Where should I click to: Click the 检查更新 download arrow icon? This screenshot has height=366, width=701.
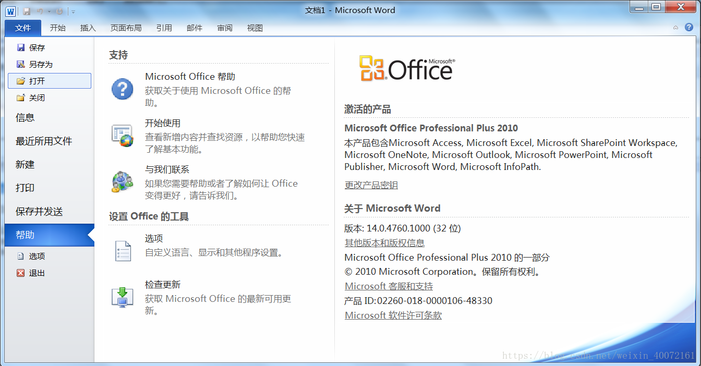point(123,297)
